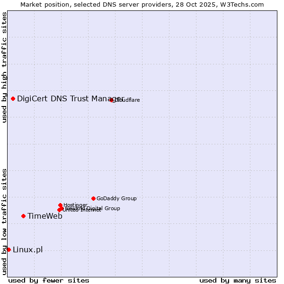This screenshot has height=284, width=284.
Task: Click the 'used by many sites' axis label
Action: [238, 280]
